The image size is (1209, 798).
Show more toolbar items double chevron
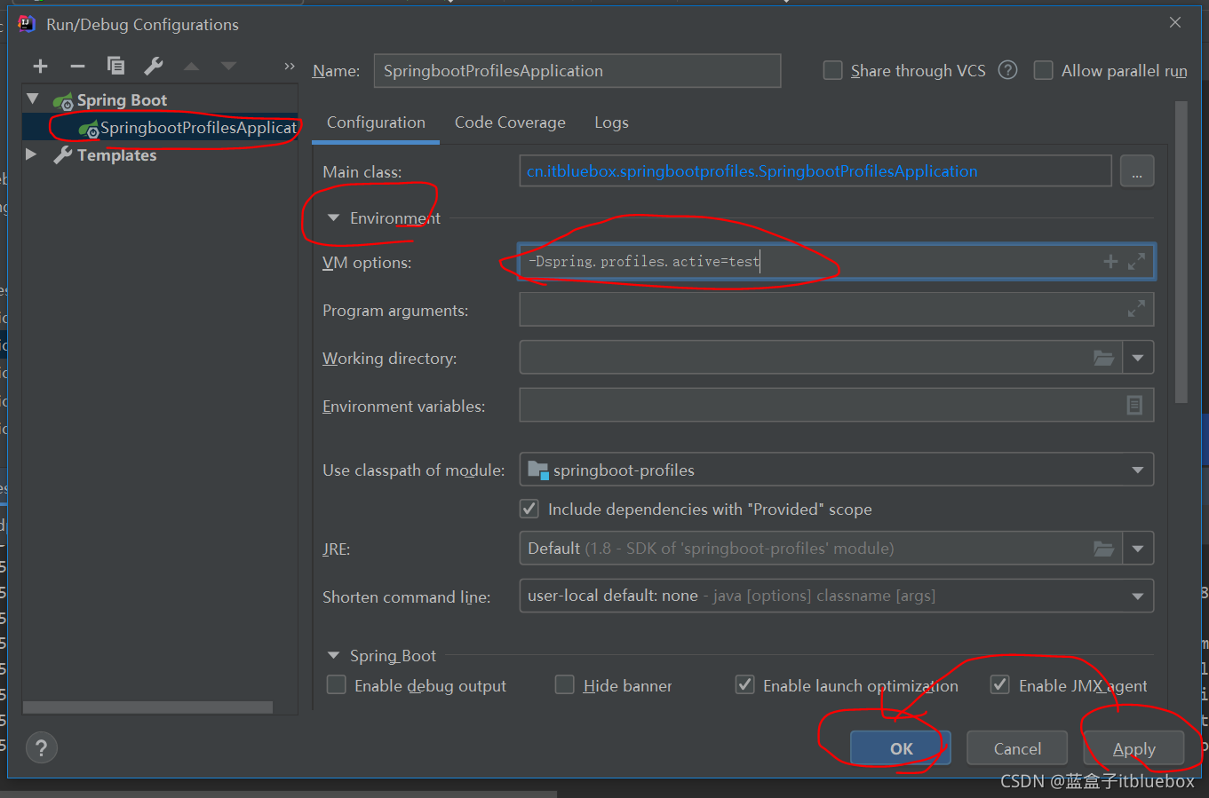pos(289,67)
